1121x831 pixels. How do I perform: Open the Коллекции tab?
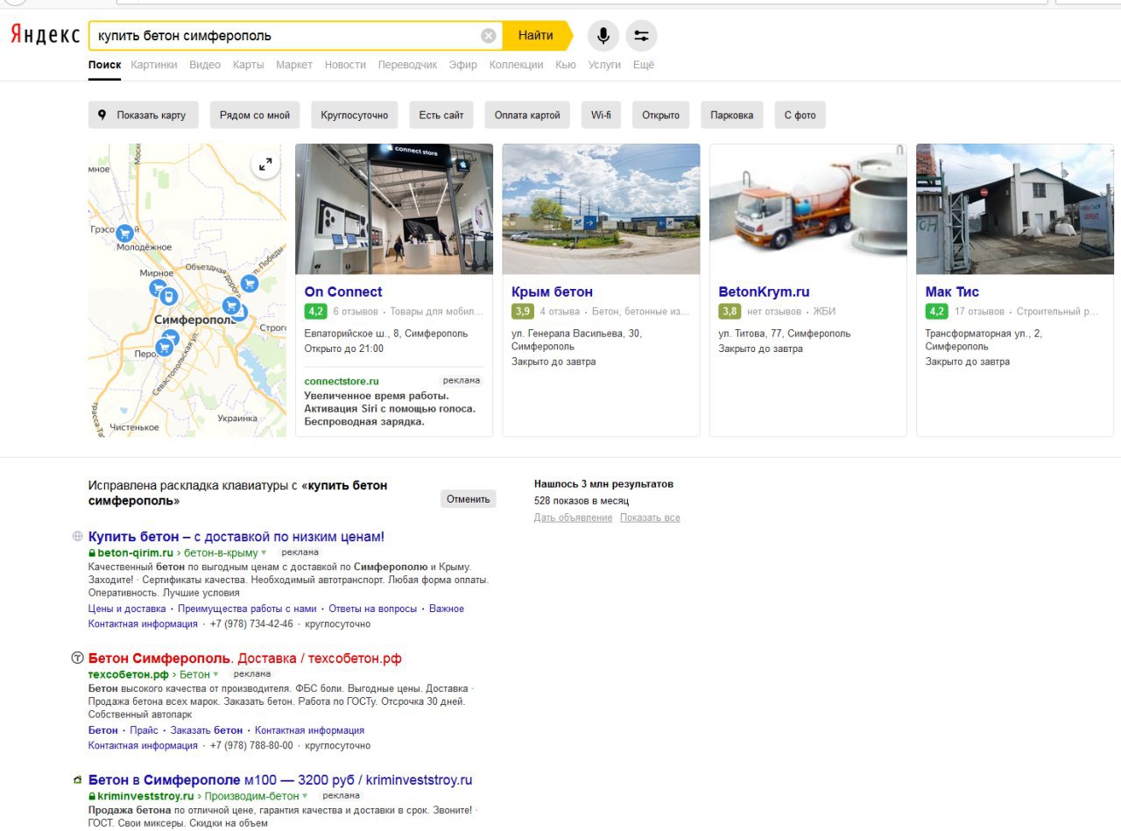tap(517, 65)
